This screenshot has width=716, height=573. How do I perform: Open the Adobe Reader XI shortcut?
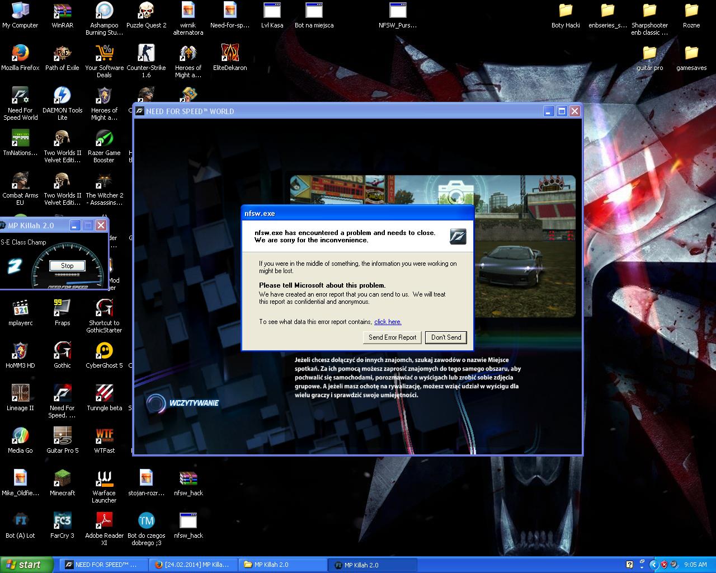pos(104,529)
